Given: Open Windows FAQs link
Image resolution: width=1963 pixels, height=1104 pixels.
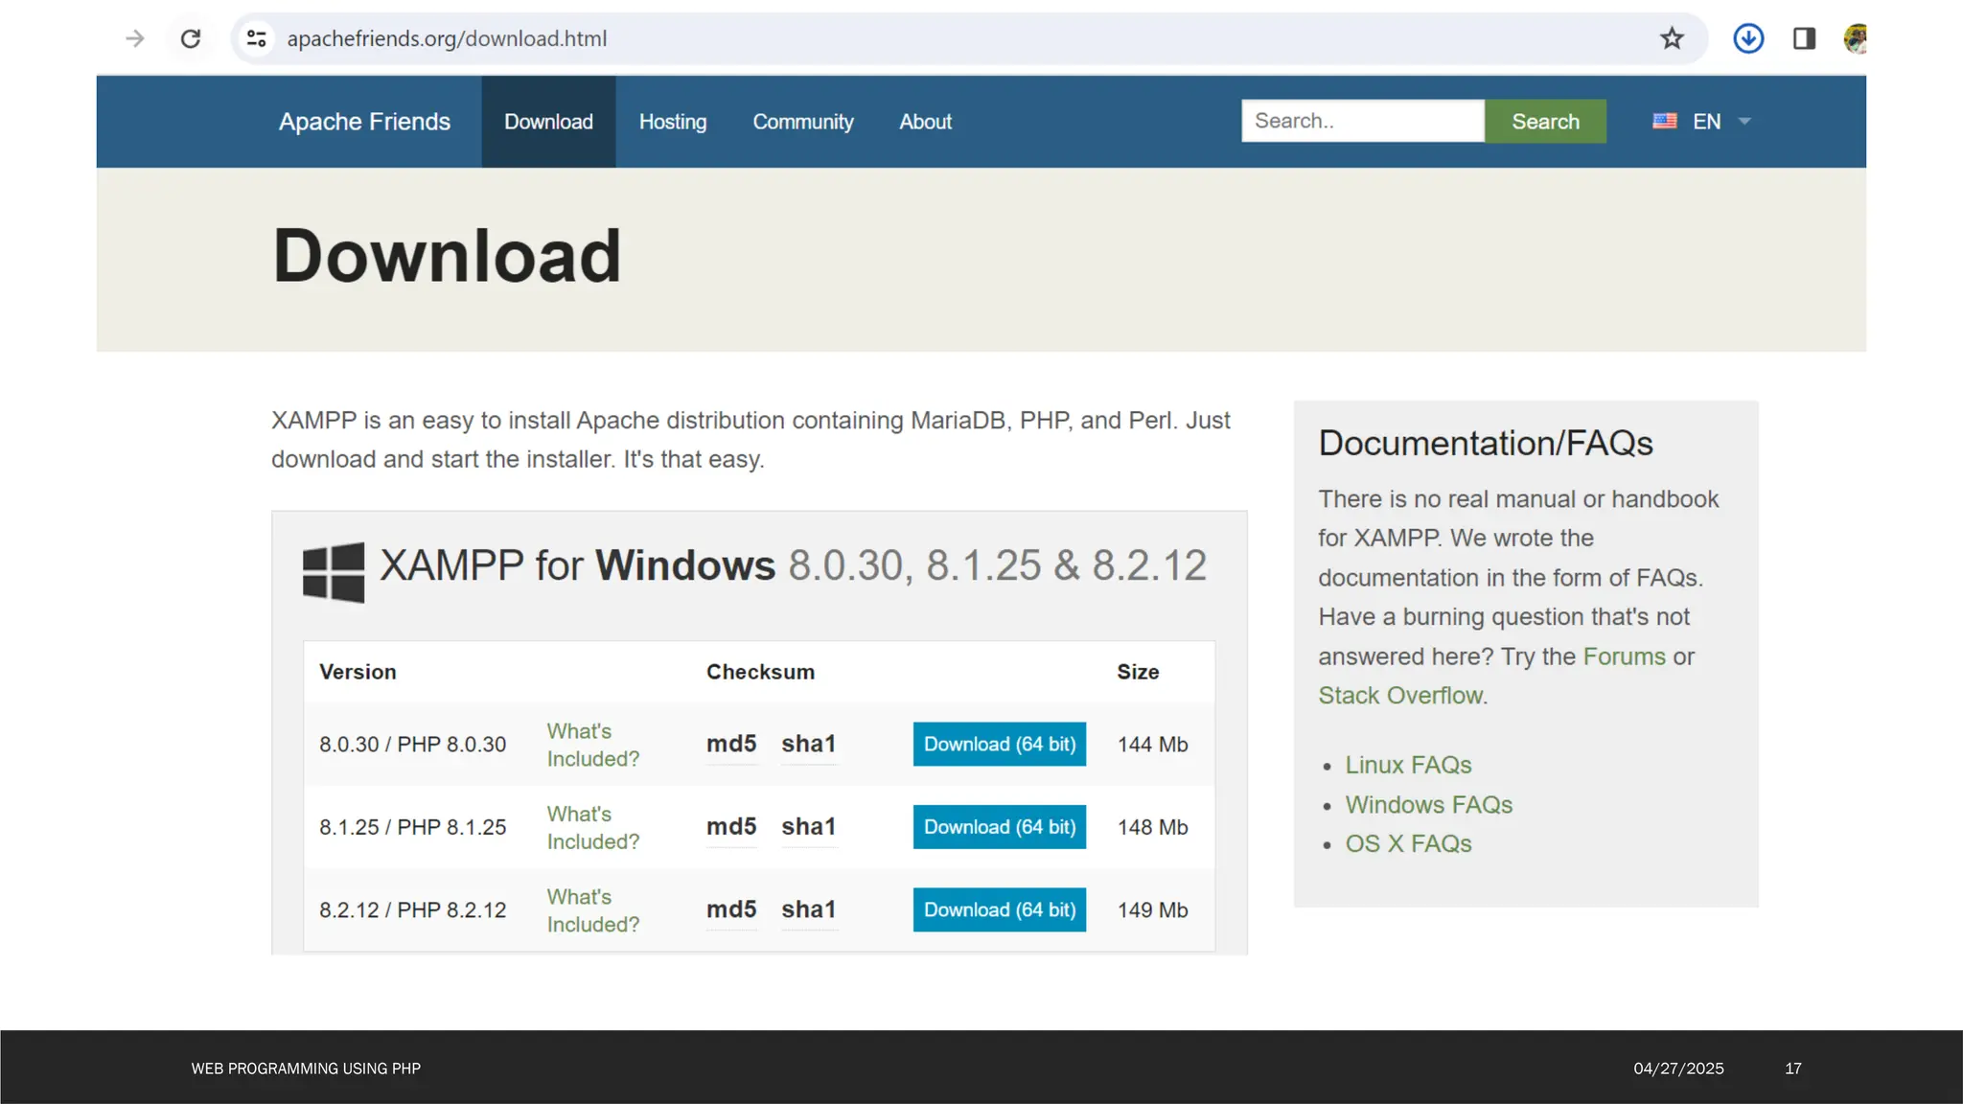Looking at the screenshot, I should point(1428,805).
